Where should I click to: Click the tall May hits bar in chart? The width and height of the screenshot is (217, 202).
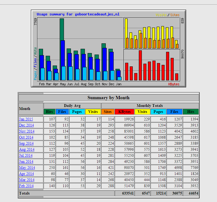[62, 29]
